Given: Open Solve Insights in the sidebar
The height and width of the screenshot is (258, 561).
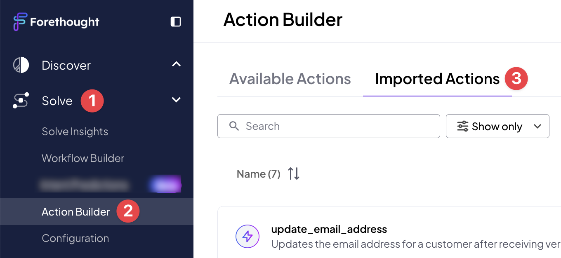Looking at the screenshot, I should pos(75,132).
